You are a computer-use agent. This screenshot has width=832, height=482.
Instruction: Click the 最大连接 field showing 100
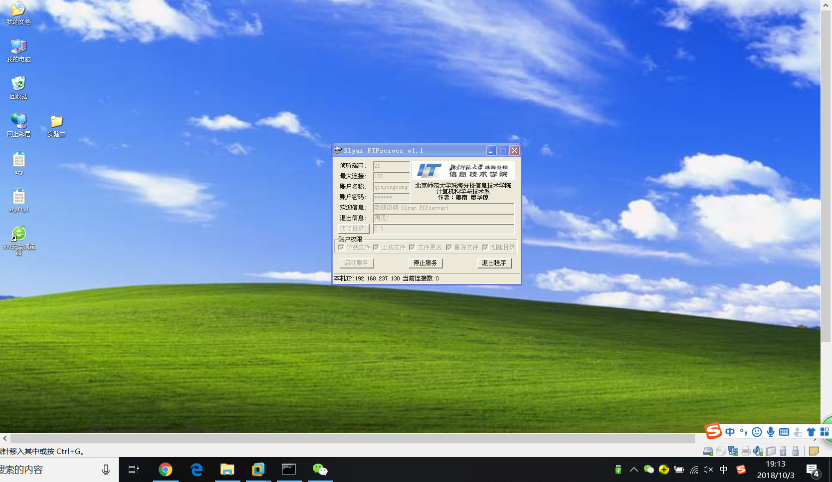tap(392, 176)
